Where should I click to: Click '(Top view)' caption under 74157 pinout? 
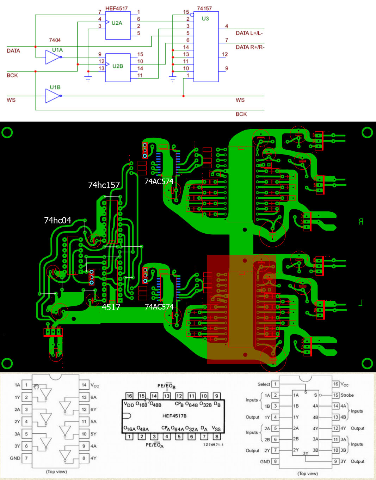308,473
